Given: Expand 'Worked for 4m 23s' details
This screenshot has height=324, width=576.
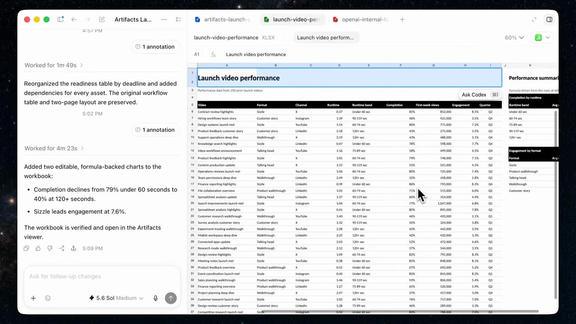Looking at the screenshot, I should (54, 148).
